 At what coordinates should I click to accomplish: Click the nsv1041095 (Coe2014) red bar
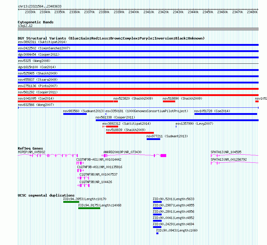click(x=66, y=101)
